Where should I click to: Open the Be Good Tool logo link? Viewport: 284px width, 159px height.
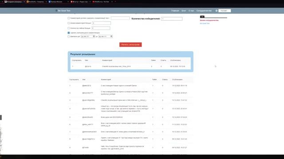(x=63, y=11)
